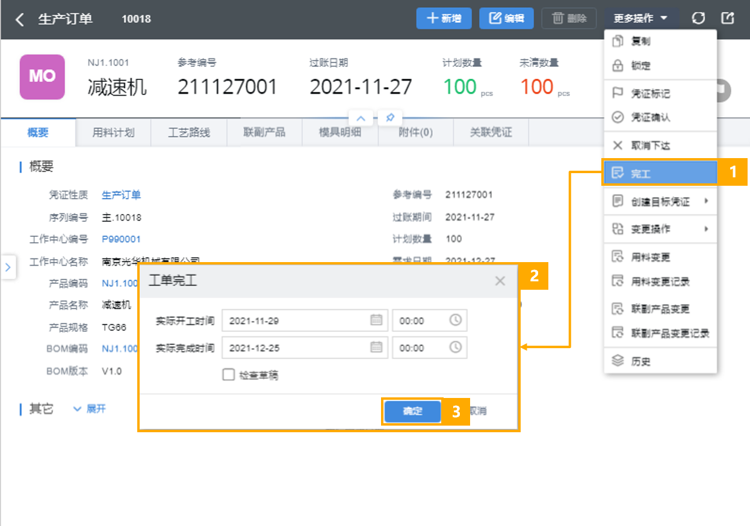Click the 211127001 reference number heading
This screenshot has width=750, height=526.
click(x=228, y=87)
